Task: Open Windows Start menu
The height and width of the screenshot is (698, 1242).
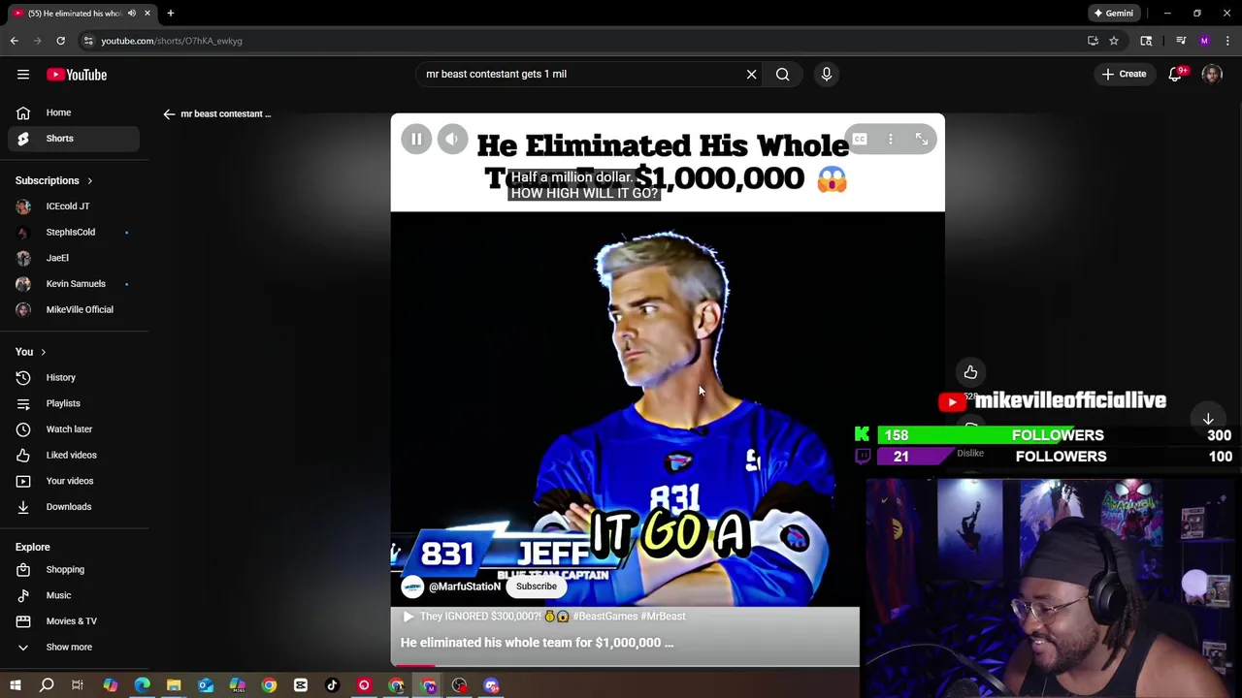Action: click(15, 685)
